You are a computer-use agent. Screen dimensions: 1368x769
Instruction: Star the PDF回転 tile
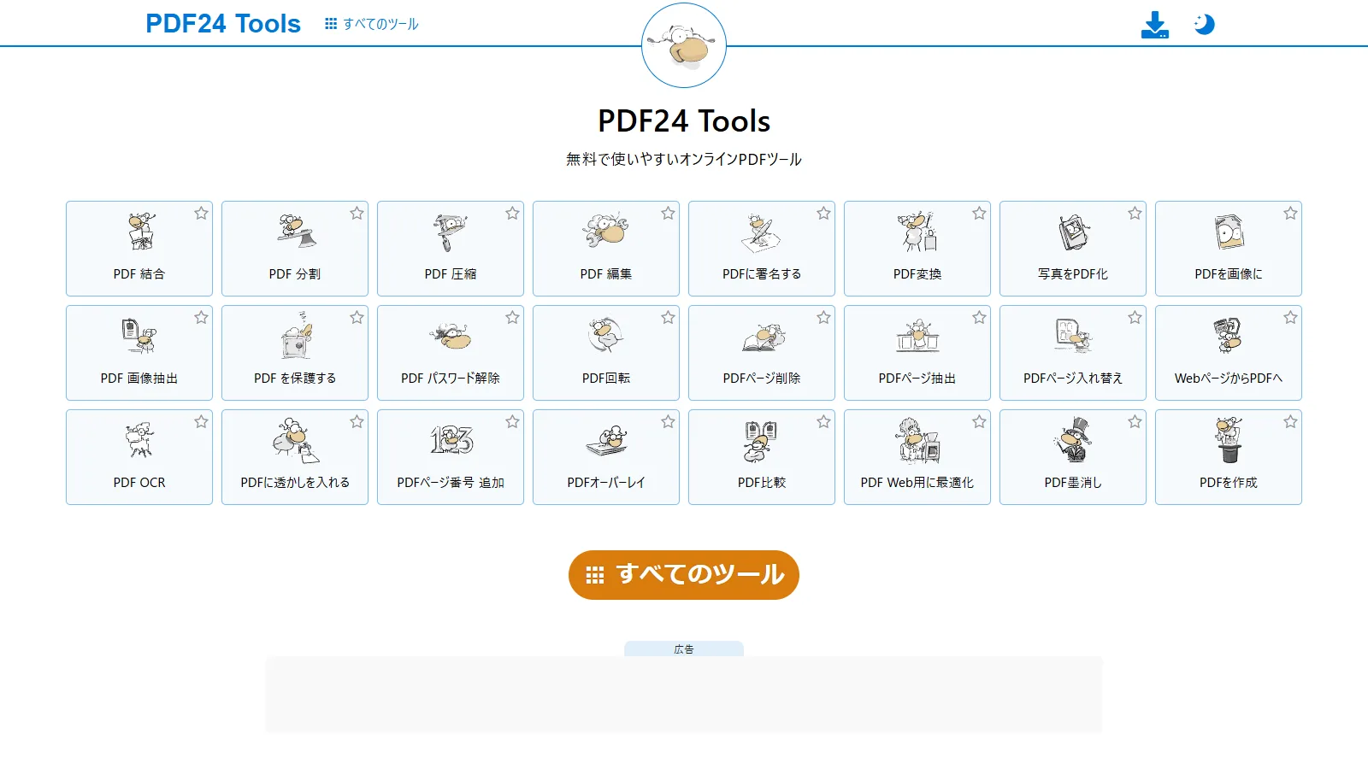tap(668, 318)
